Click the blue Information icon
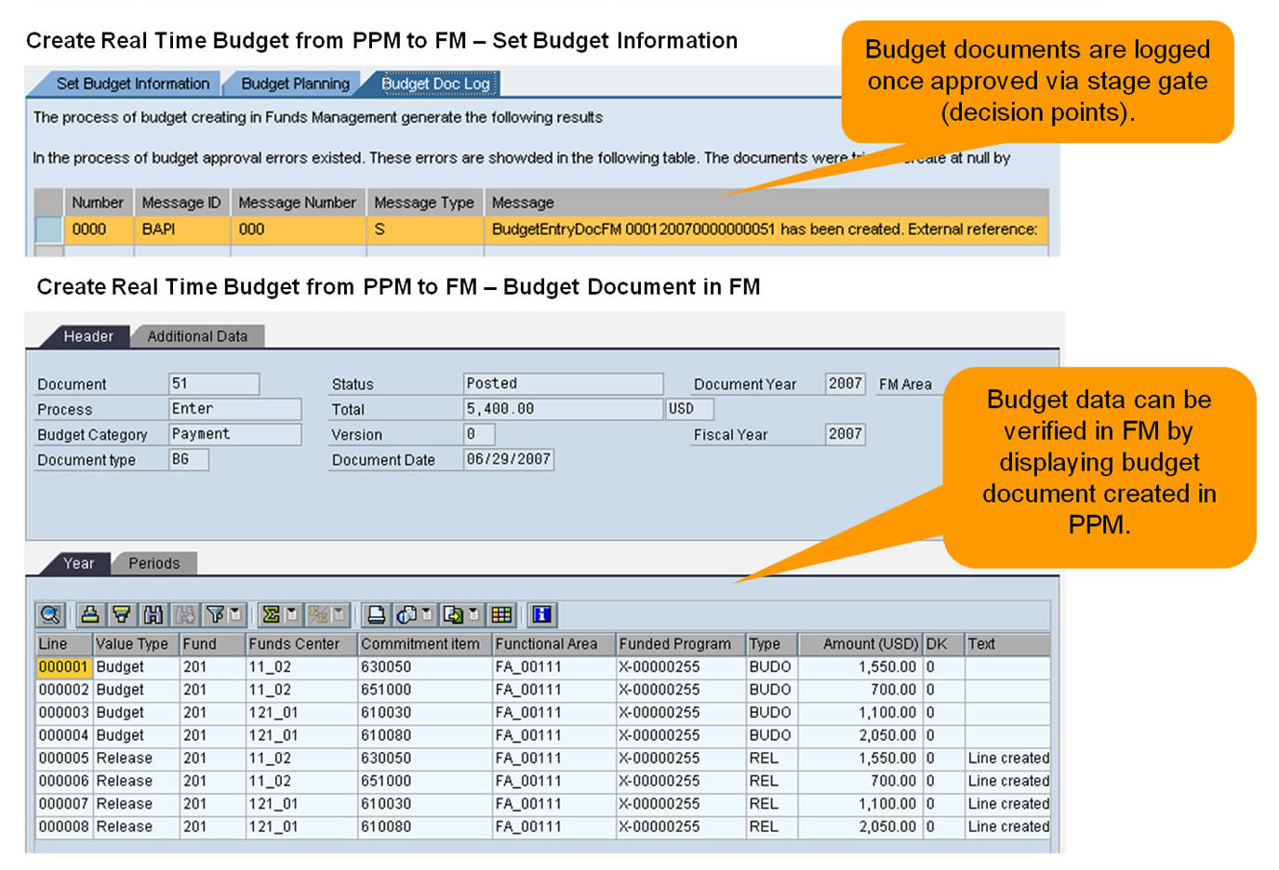Image resolution: width=1279 pixels, height=870 pixels. click(x=541, y=614)
